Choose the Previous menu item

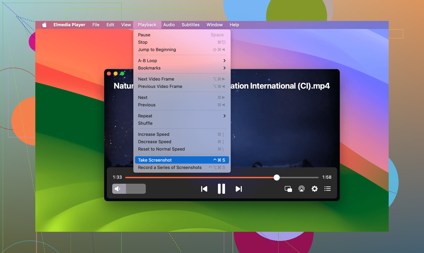pos(182,105)
